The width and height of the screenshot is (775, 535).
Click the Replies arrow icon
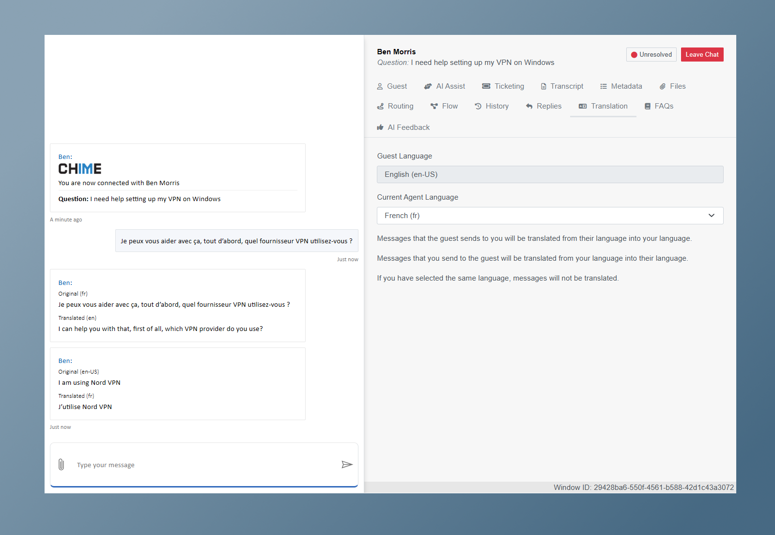529,106
